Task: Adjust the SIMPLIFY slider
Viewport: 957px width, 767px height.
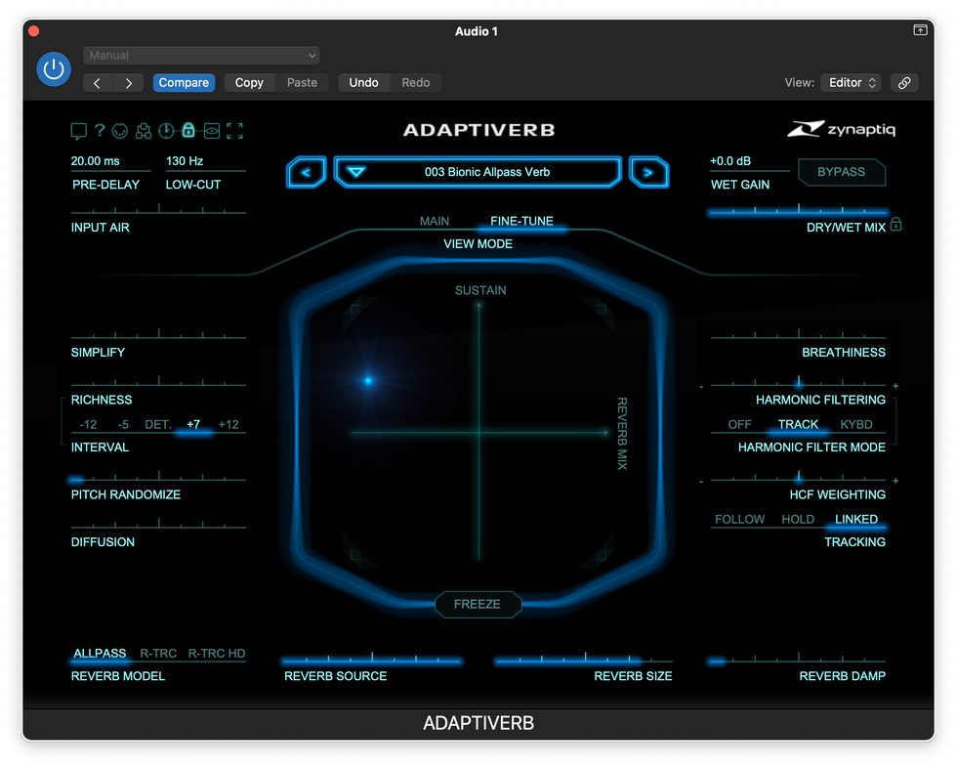Action: point(158,335)
